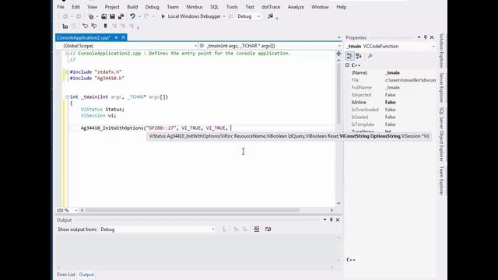This screenshot has height=280, width=498.
Task: Start debugging with the green play icon
Action: pyautogui.click(x=163, y=16)
